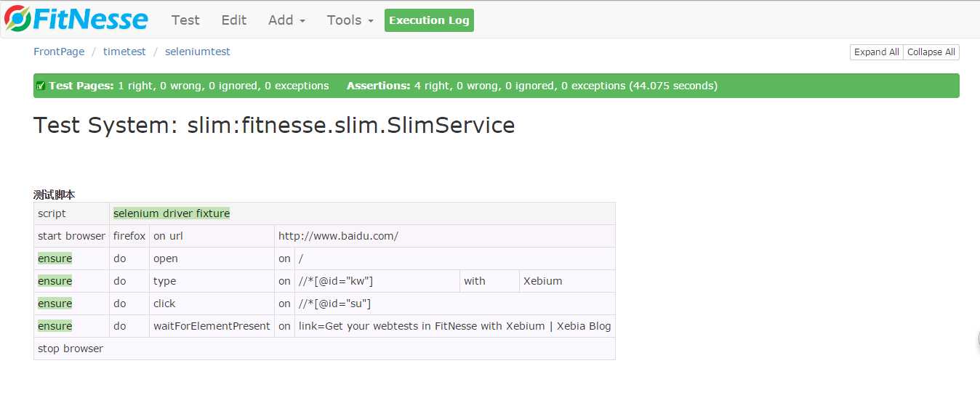The height and width of the screenshot is (403, 980).
Task: Click the //*[@id="kw"] cell
Action: (377, 281)
